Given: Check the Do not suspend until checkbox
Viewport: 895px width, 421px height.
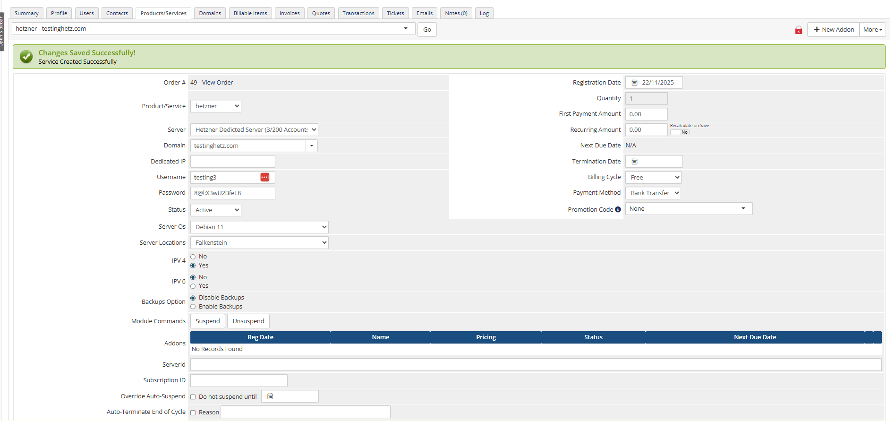Looking at the screenshot, I should pyautogui.click(x=193, y=397).
